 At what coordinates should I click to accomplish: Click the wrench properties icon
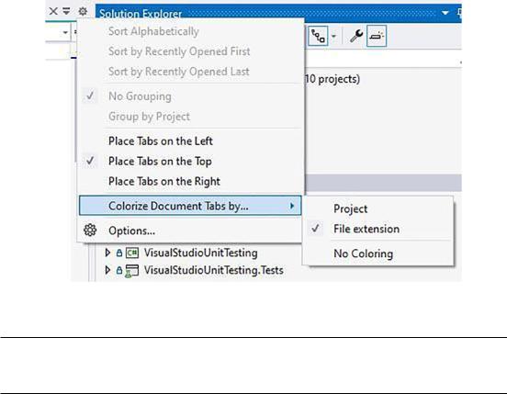(x=356, y=36)
